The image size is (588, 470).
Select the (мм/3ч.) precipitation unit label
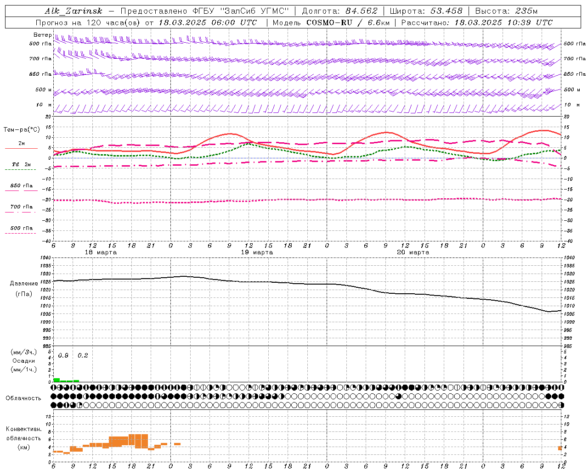(24, 352)
